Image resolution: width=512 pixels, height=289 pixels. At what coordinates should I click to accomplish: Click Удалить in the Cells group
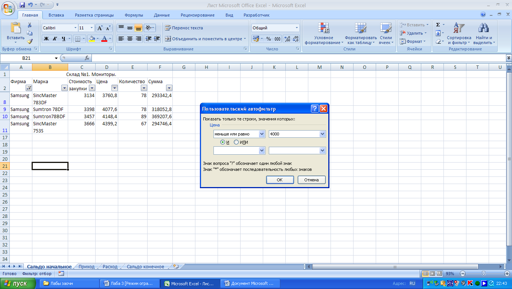point(413,33)
